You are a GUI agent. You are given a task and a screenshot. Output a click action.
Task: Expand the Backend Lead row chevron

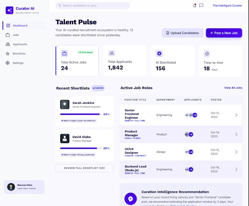236,169
